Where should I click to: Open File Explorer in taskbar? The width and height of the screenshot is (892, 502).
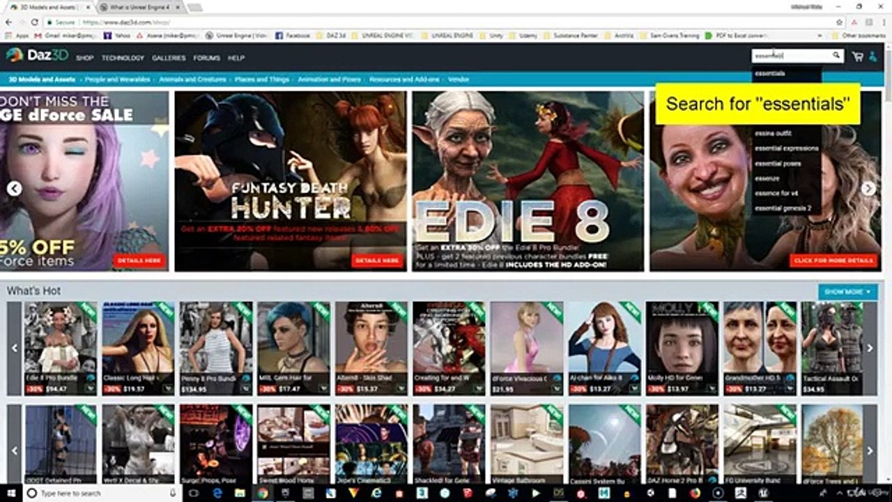pos(239,493)
